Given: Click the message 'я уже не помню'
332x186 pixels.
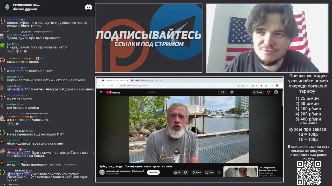Looking at the screenshot, I should (x=19, y=98).
